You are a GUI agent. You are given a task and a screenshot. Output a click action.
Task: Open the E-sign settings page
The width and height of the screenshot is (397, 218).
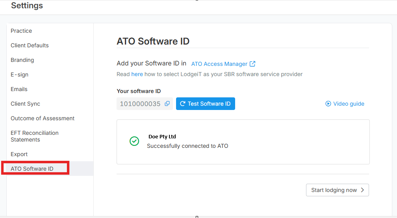tap(20, 75)
